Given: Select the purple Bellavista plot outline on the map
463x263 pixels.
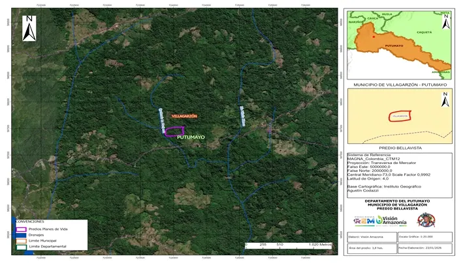Looking at the screenshot, I should tap(174, 131).
